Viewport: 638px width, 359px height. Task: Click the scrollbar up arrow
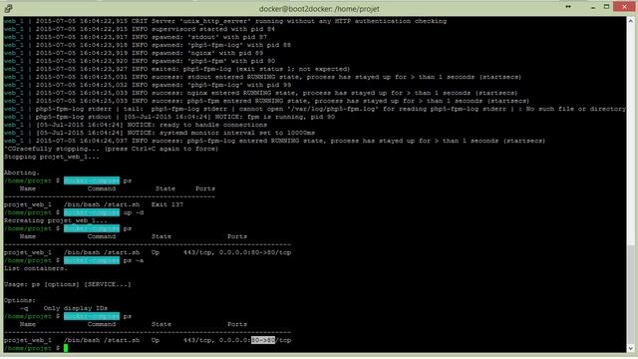(631, 21)
